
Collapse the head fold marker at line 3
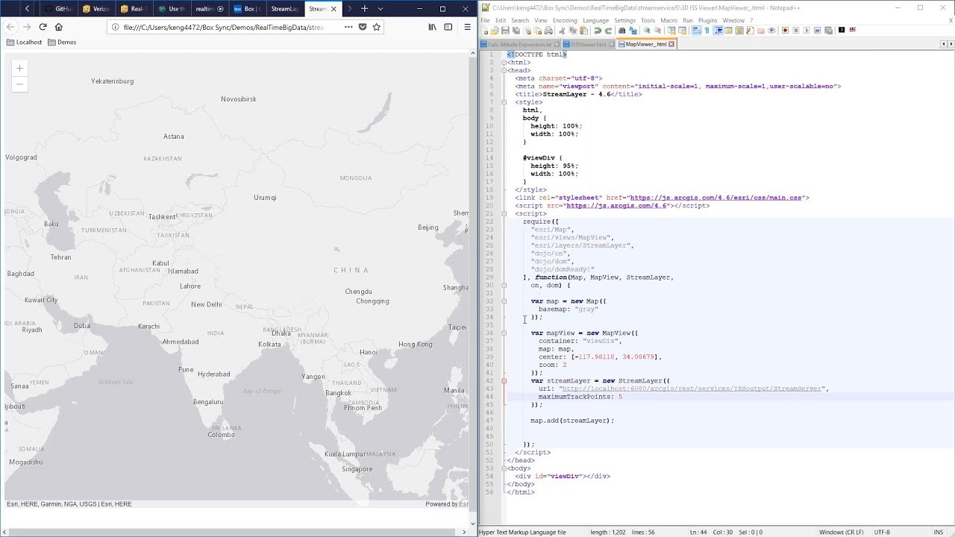[504, 71]
